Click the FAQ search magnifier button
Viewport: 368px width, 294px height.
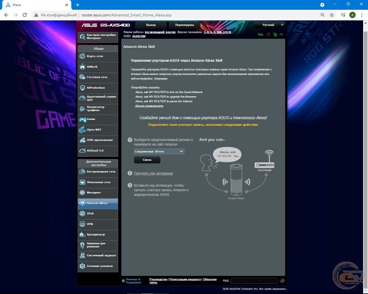click(282, 281)
